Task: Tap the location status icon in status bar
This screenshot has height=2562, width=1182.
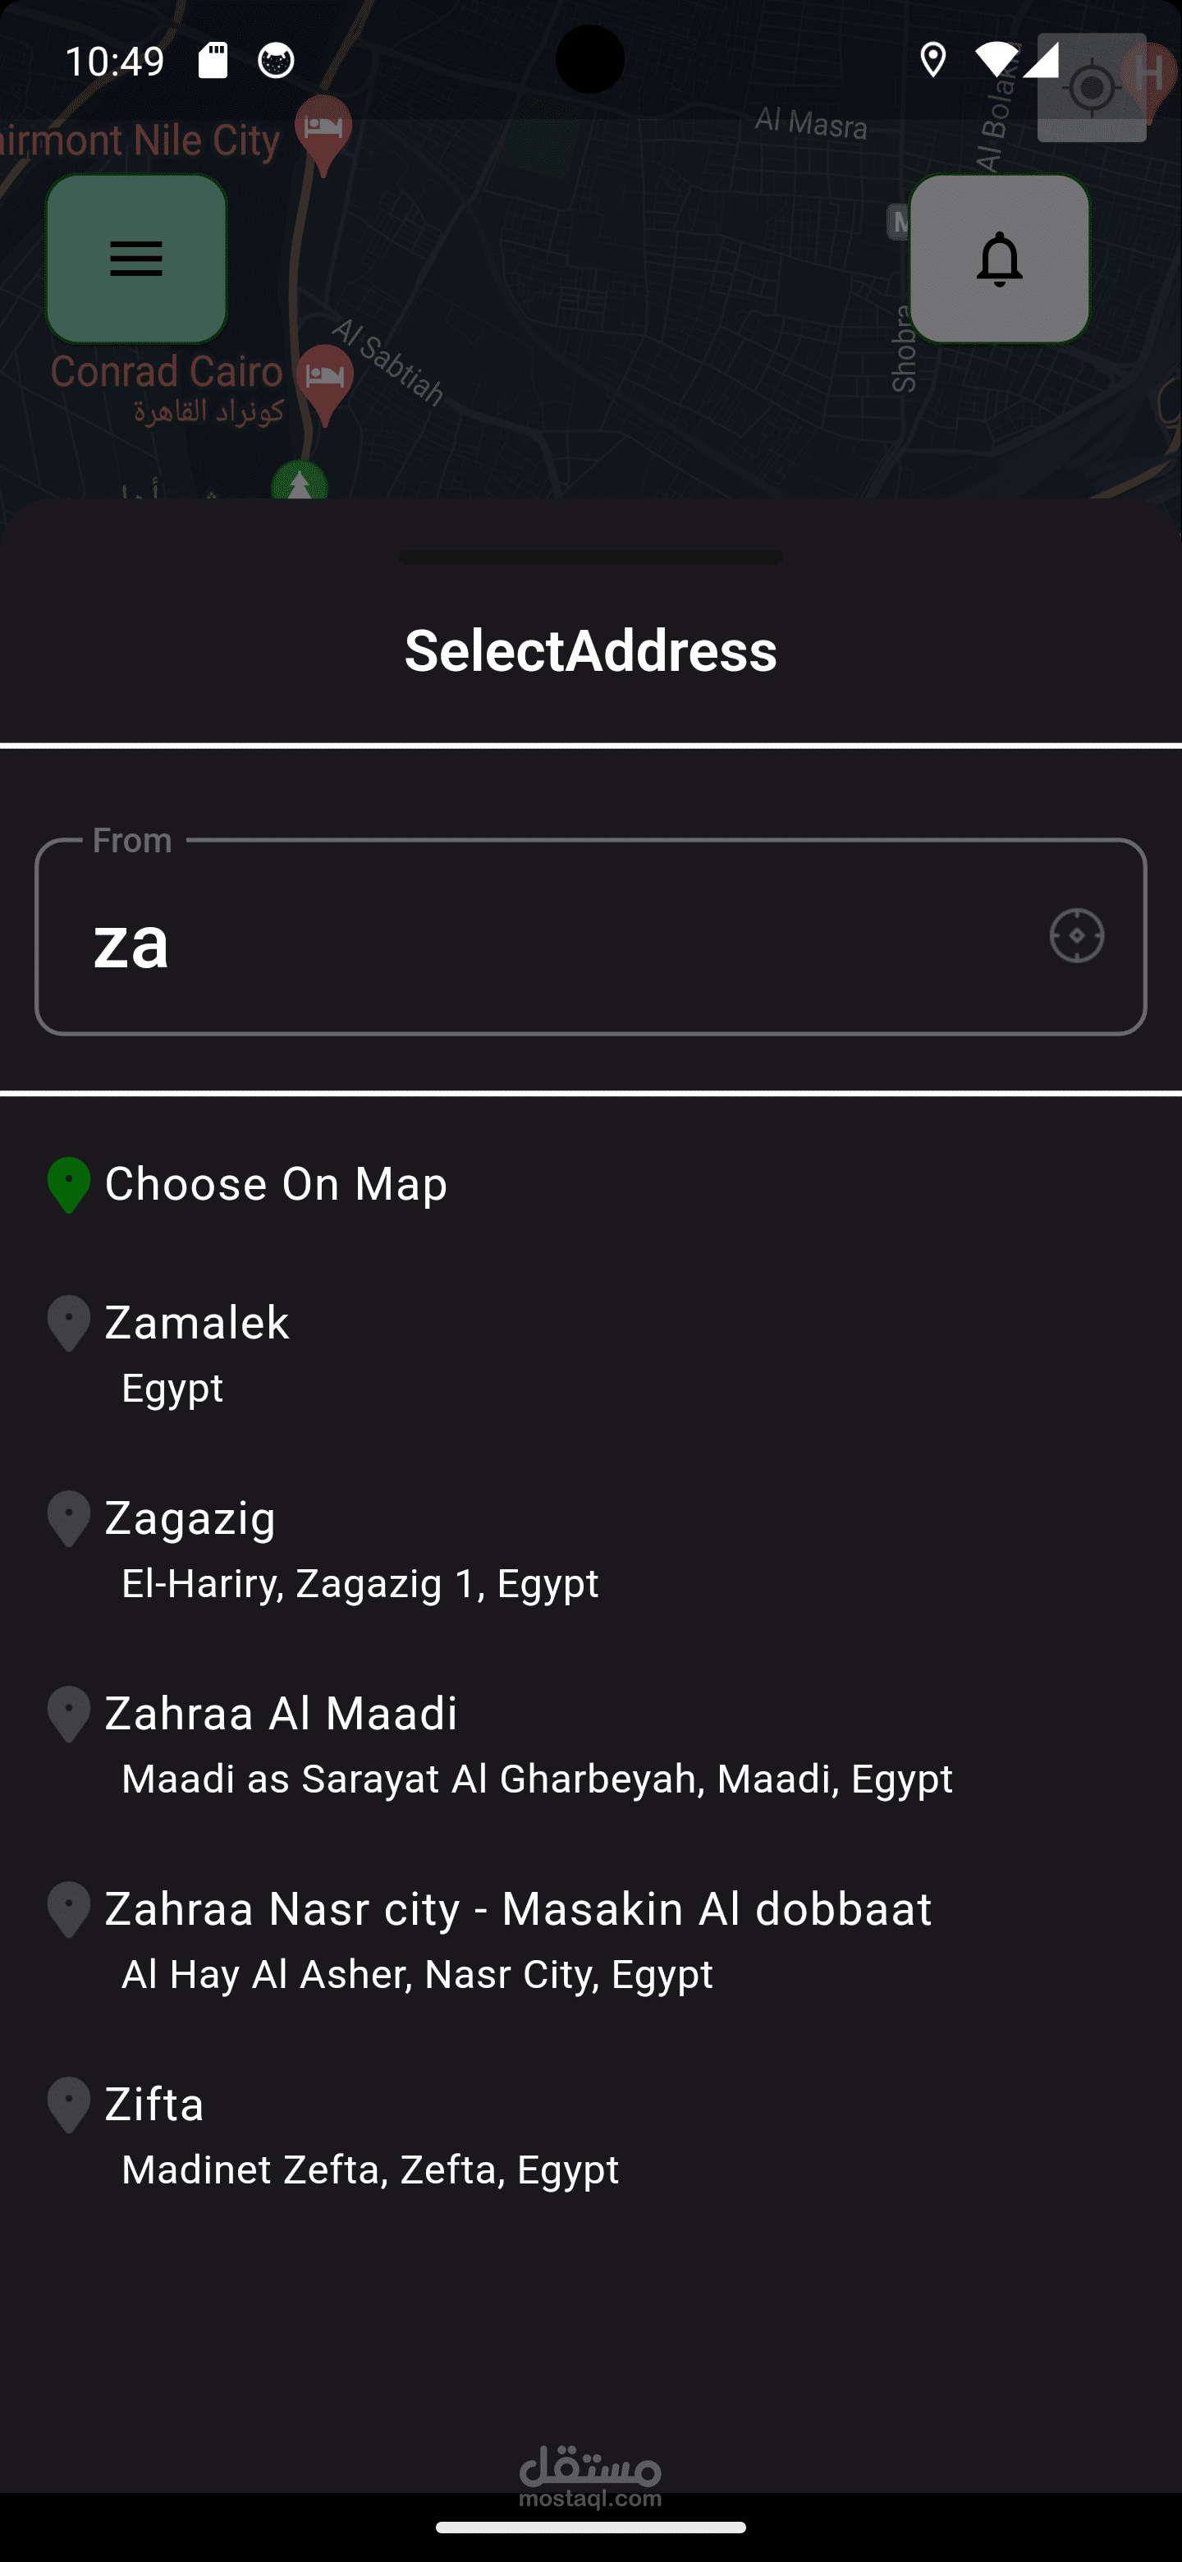Action: (x=932, y=61)
